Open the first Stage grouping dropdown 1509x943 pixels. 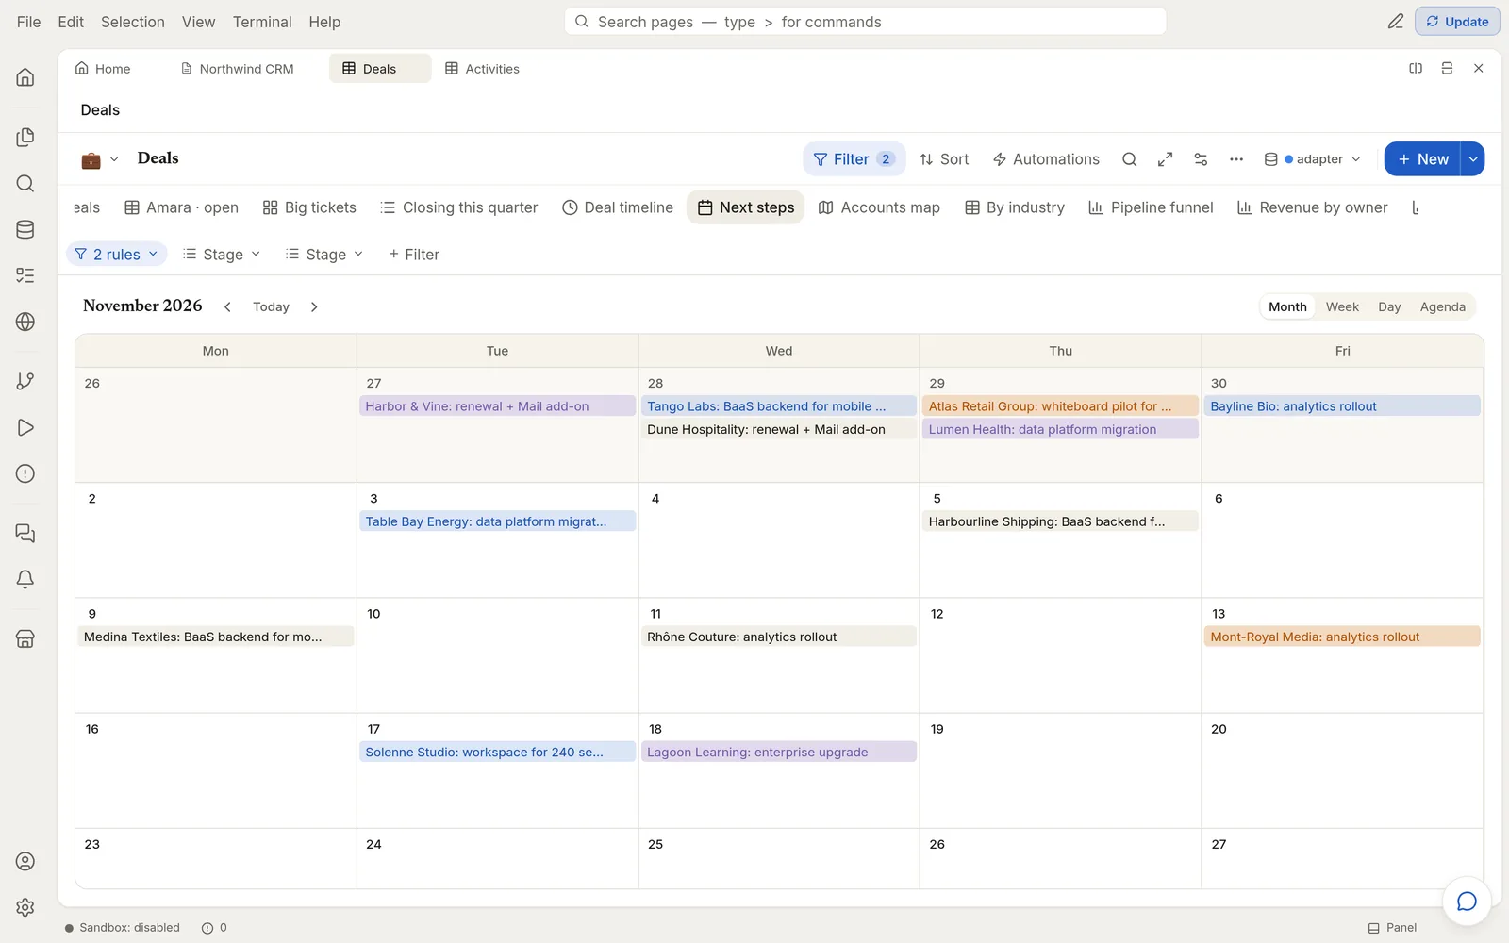tap(222, 255)
